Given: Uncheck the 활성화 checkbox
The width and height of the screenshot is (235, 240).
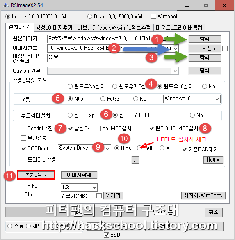Looking at the screenshot, I should tap(70, 128).
